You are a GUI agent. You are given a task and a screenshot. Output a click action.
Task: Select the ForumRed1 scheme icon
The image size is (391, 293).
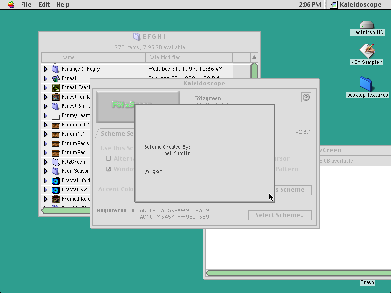point(55,153)
